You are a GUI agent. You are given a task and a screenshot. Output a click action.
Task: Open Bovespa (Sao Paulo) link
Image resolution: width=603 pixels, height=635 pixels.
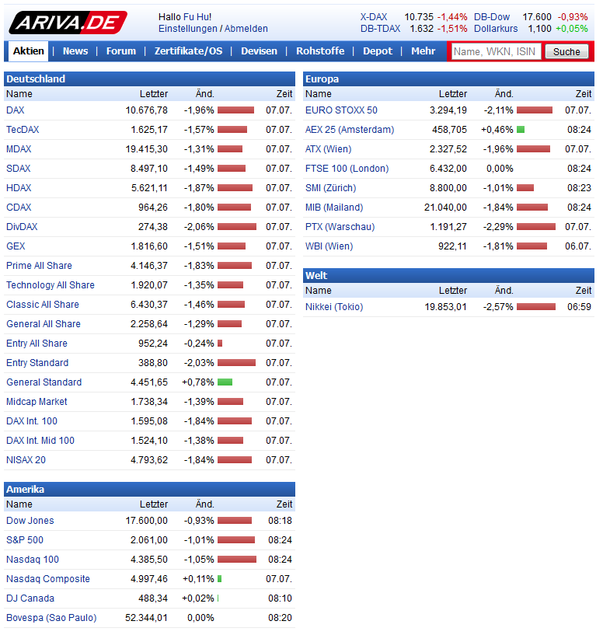click(51, 618)
